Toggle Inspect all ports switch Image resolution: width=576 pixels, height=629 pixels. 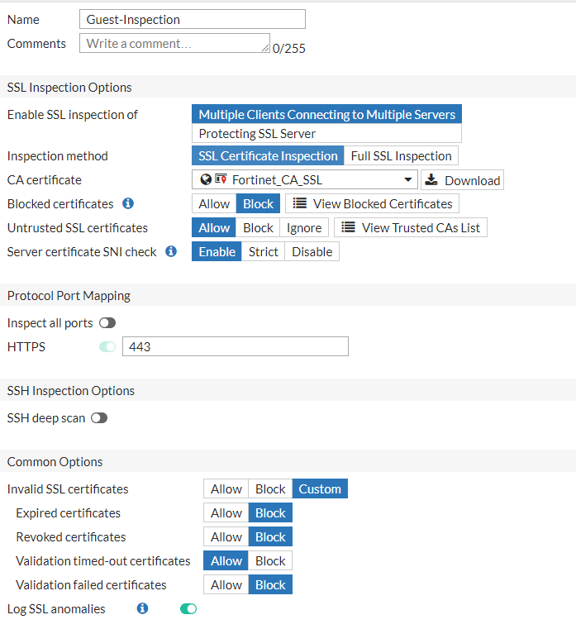click(x=107, y=323)
